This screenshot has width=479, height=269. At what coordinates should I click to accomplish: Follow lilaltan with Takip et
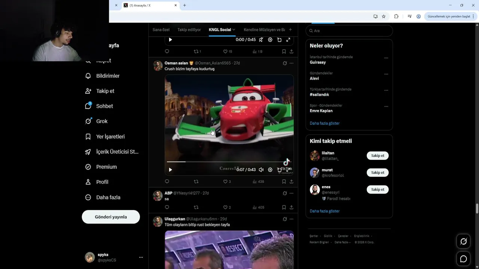[x=378, y=156]
